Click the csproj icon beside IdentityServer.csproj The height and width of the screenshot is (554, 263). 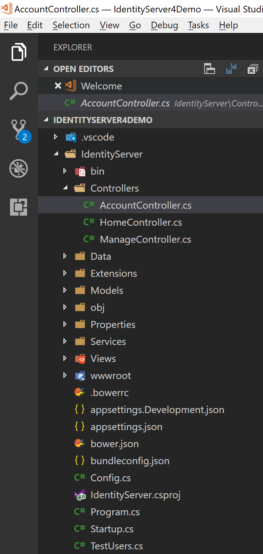click(80, 495)
